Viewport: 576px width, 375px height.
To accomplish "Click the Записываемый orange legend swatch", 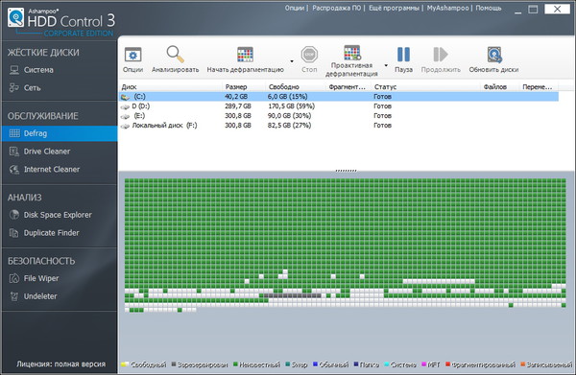I will 523,364.
